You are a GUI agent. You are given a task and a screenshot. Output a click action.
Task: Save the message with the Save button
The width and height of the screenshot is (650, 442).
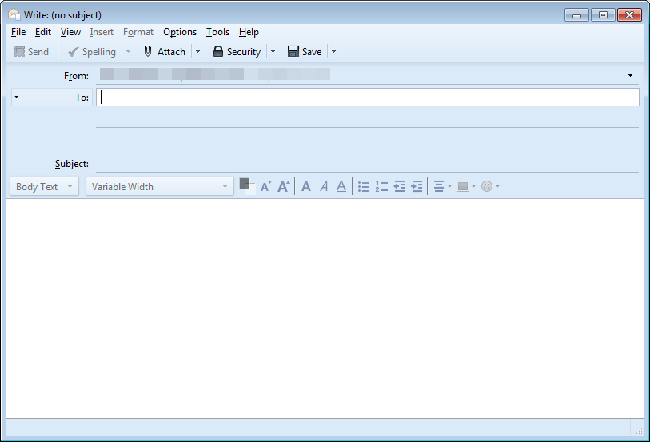304,52
